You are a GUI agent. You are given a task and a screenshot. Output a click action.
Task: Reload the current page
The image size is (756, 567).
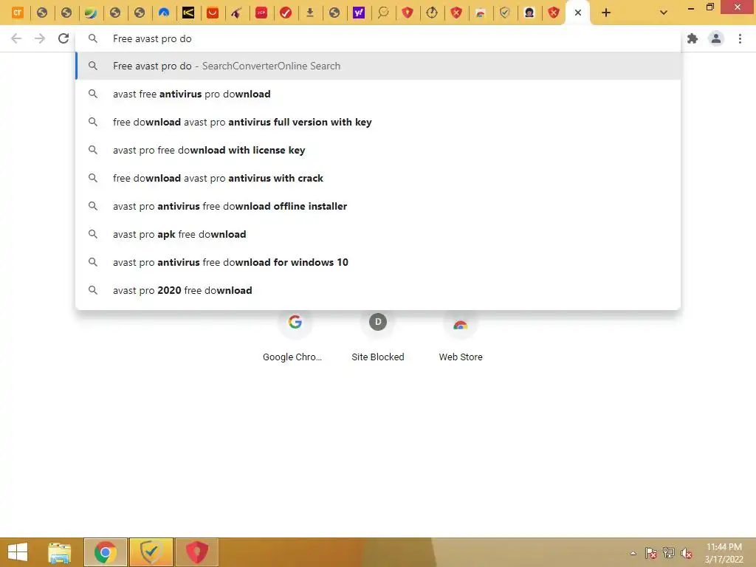[x=63, y=38]
